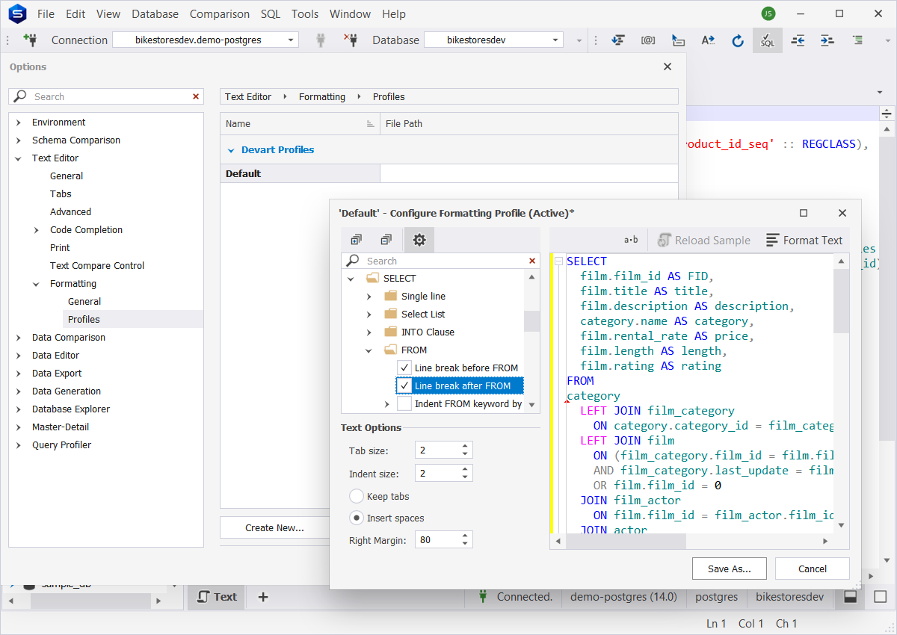Click the 'Format Text' button

coord(804,240)
